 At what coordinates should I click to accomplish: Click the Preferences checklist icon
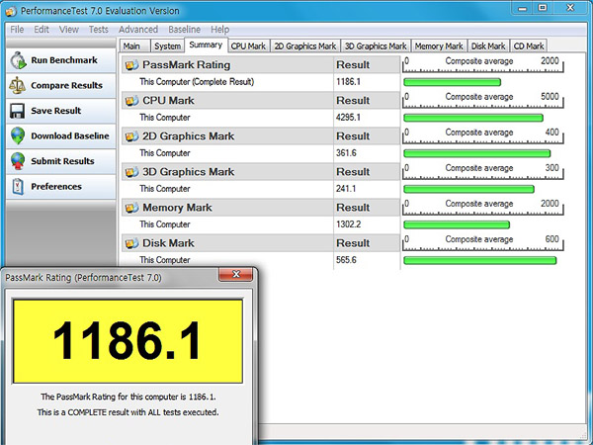pyautogui.click(x=18, y=187)
